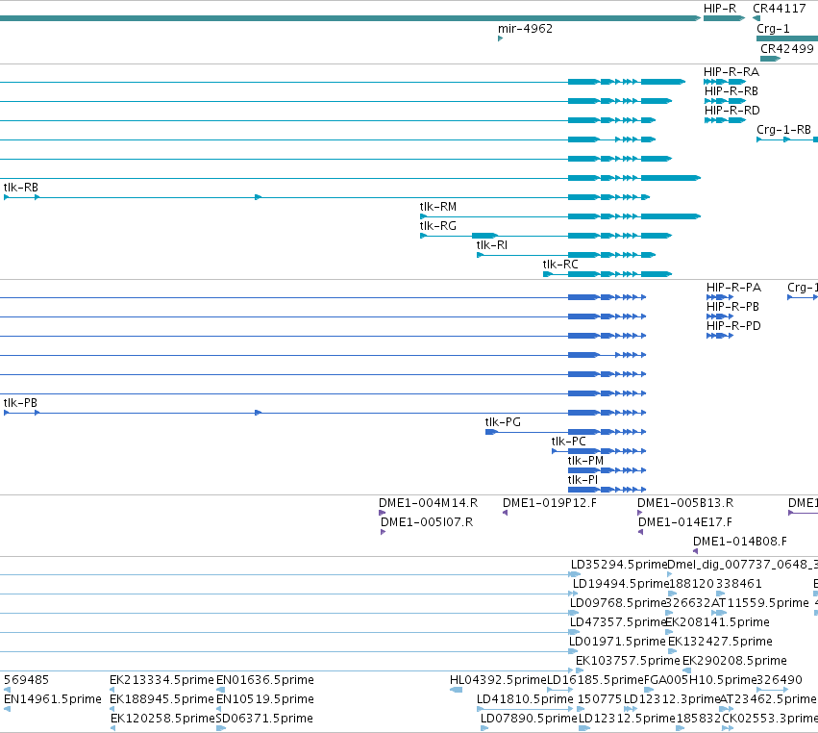The width and height of the screenshot is (818, 733).
Task: Select the tlk-PG coding feature
Action: click(565, 432)
